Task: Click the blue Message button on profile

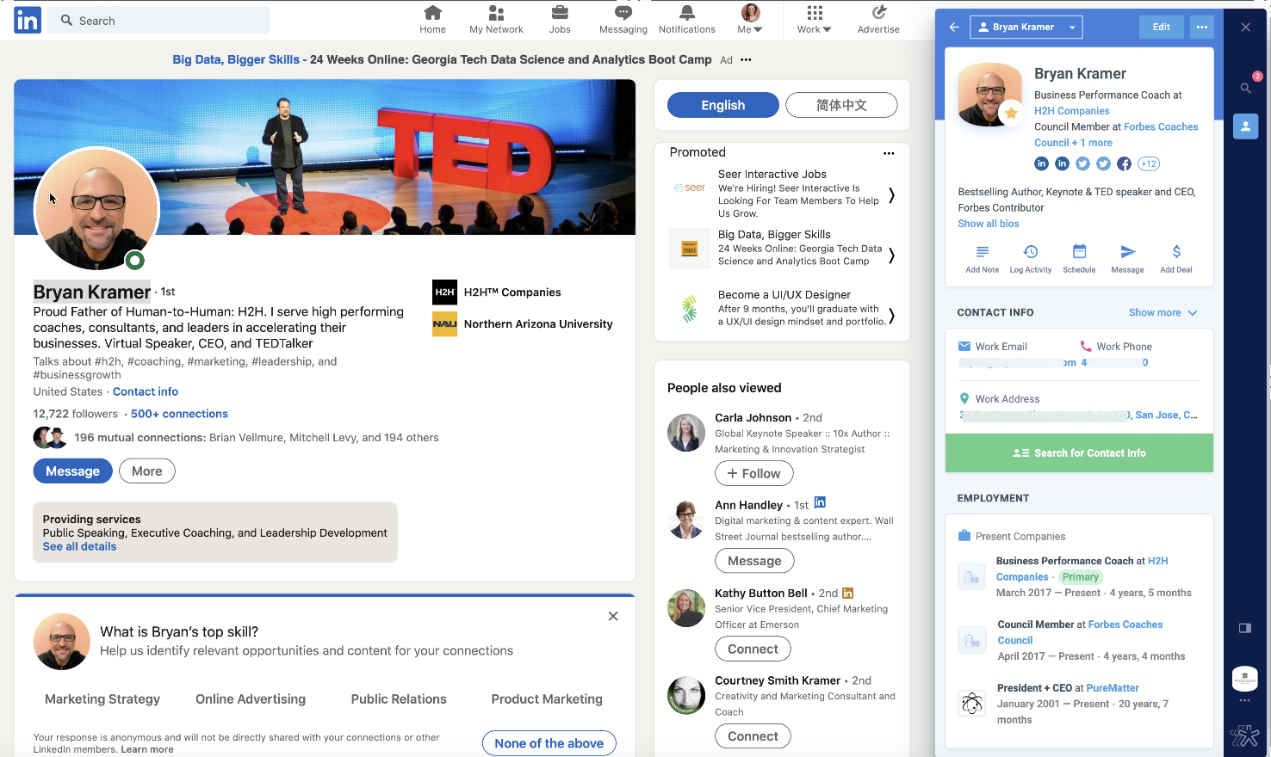Action: 72,471
